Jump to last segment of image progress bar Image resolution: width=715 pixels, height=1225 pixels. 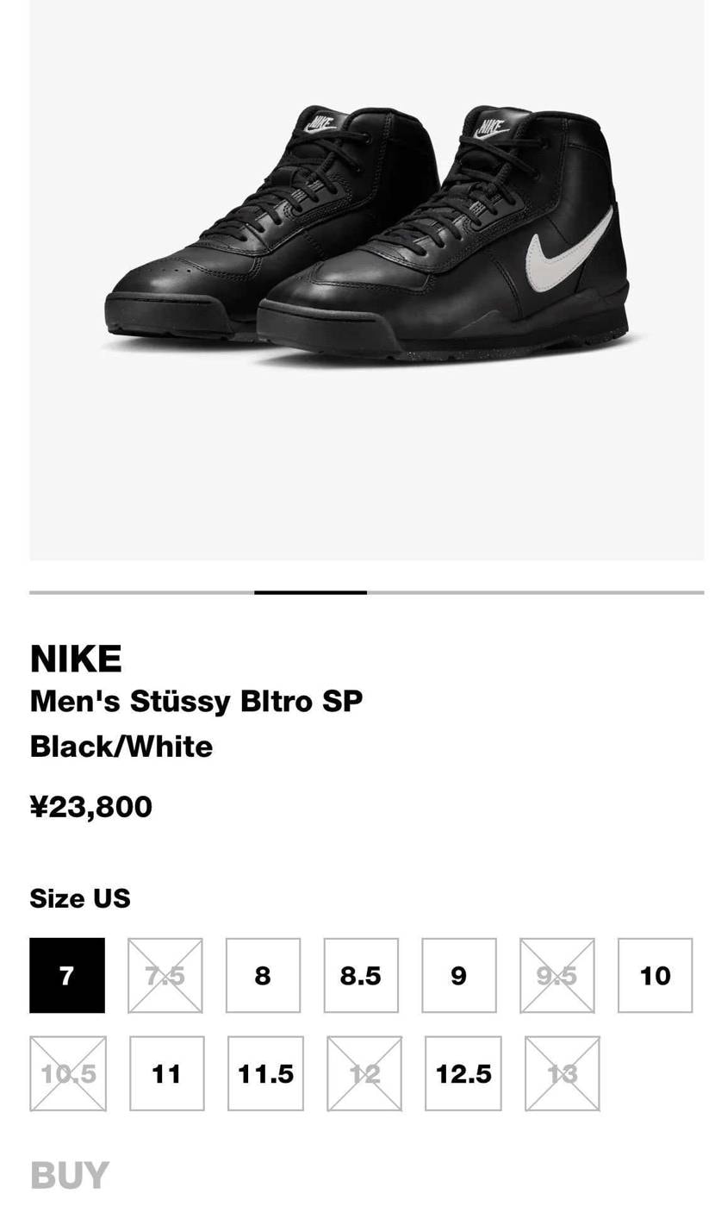click(x=534, y=592)
